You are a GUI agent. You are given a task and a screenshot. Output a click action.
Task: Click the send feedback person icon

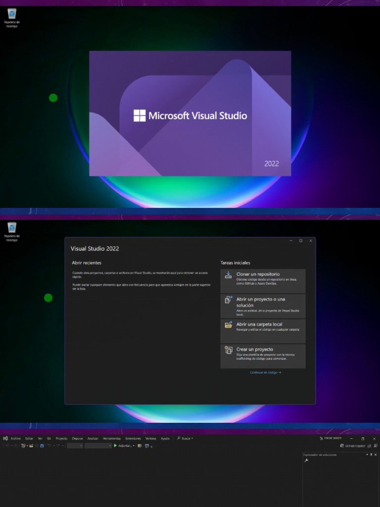(376, 446)
